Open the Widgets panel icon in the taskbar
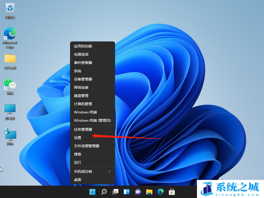 coord(126,192)
